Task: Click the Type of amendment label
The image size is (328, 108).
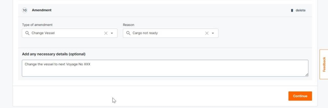Action: tap(37, 25)
